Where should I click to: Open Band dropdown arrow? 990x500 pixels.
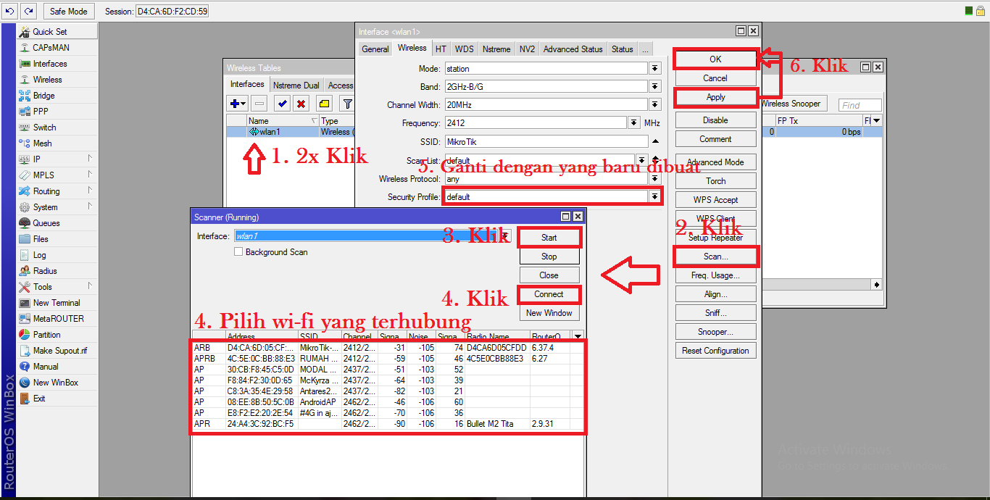(655, 86)
